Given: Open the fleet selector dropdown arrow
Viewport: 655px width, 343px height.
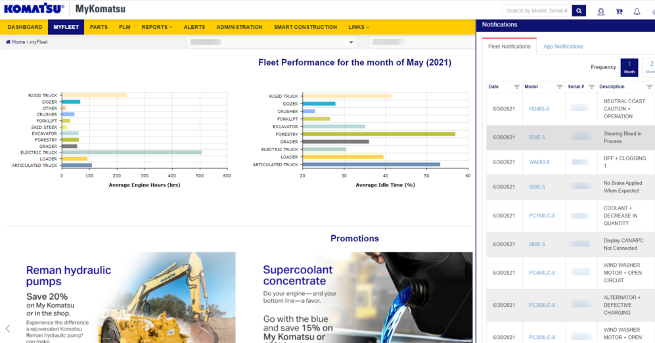Looking at the screenshot, I should tap(351, 42).
